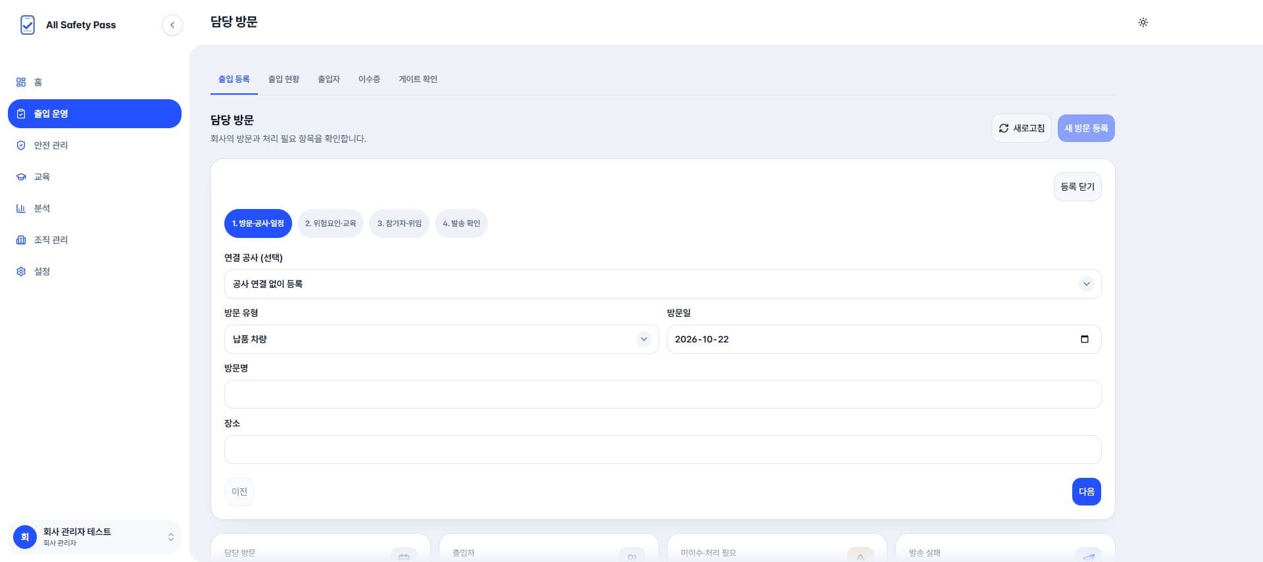Click the 방문일 date value 2026-10-22

[x=702, y=339]
